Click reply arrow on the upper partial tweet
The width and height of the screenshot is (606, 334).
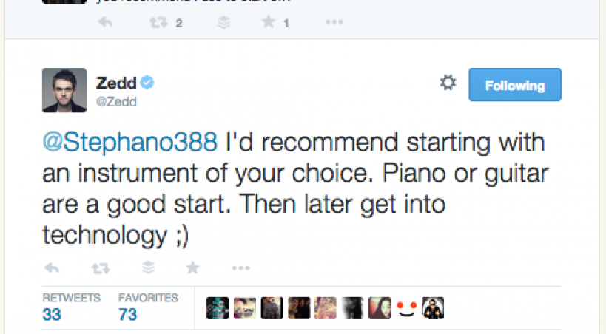tap(106, 23)
